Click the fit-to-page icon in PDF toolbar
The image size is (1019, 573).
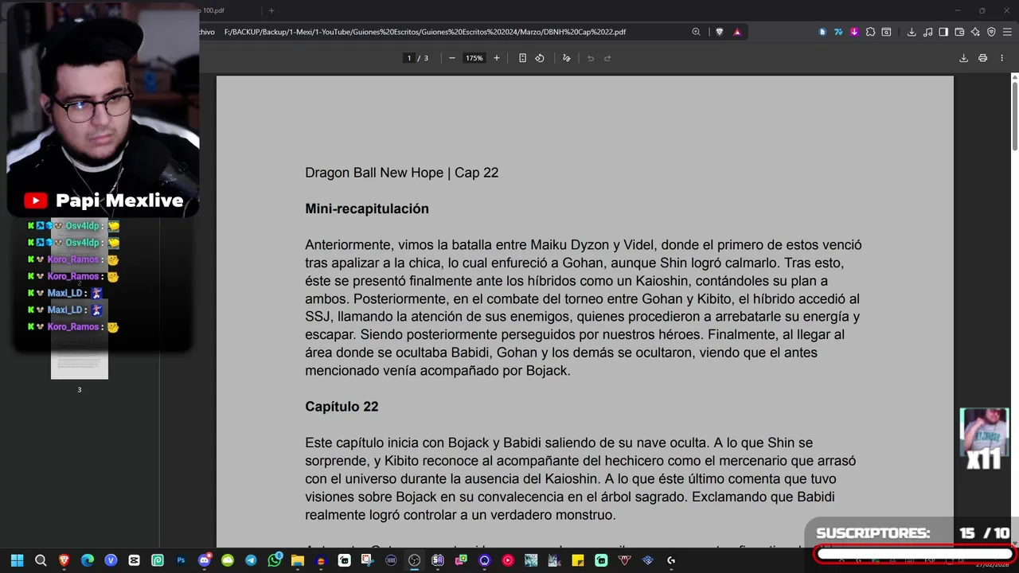pyautogui.click(x=522, y=58)
